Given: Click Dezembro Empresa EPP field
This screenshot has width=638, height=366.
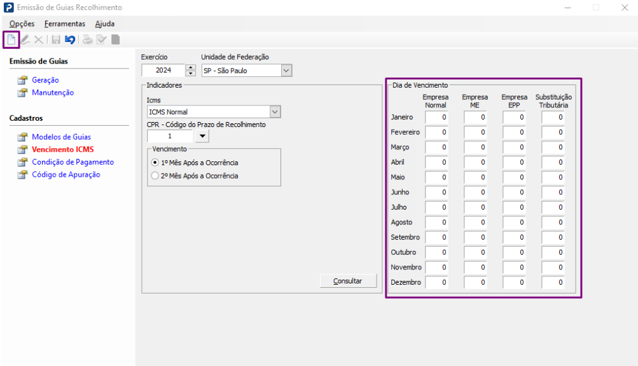Looking at the screenshot, I should [514, 283].
